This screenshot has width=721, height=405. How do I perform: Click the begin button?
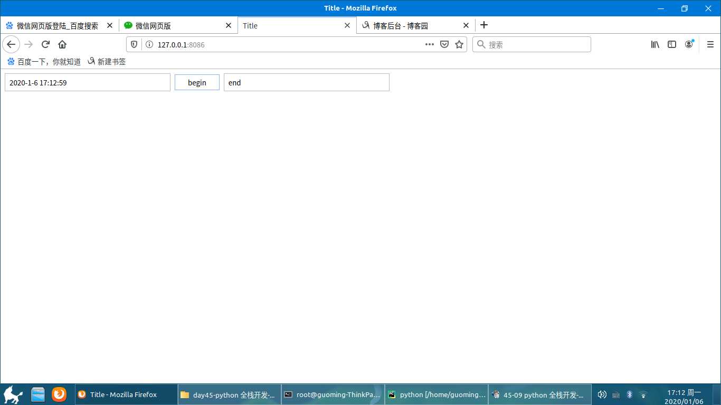coord(197,83)
